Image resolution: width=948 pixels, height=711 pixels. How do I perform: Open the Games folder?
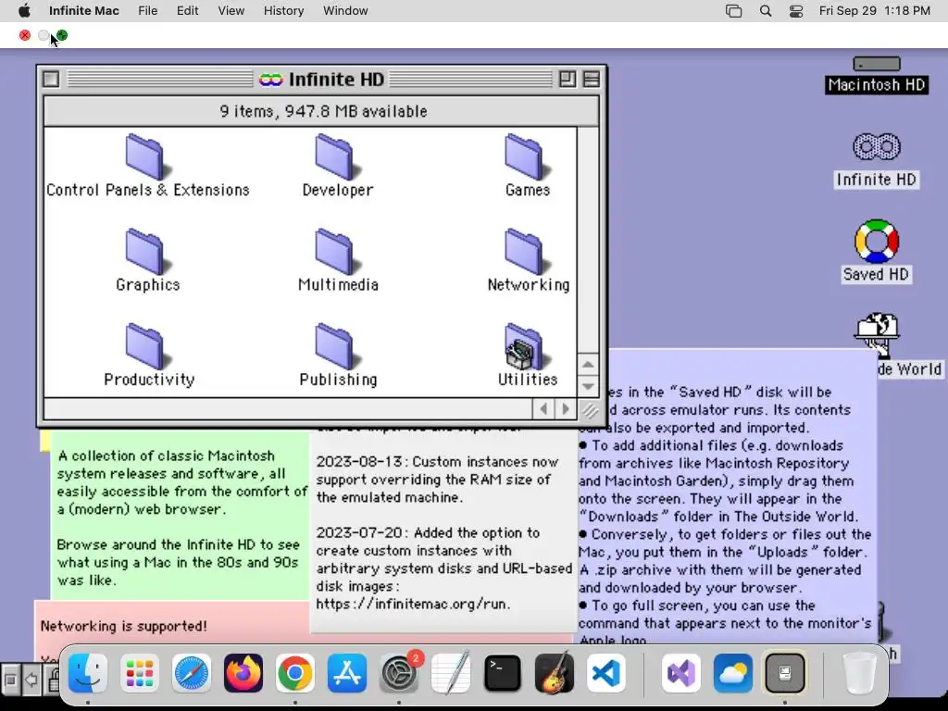(x=527, y=166)
